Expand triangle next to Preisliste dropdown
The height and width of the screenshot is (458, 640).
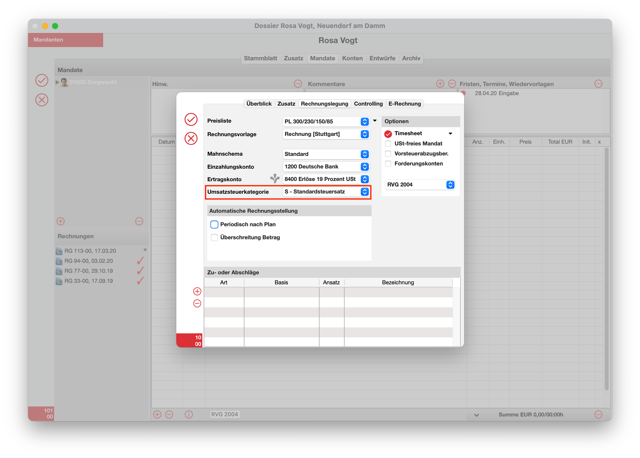pos(375,121)
